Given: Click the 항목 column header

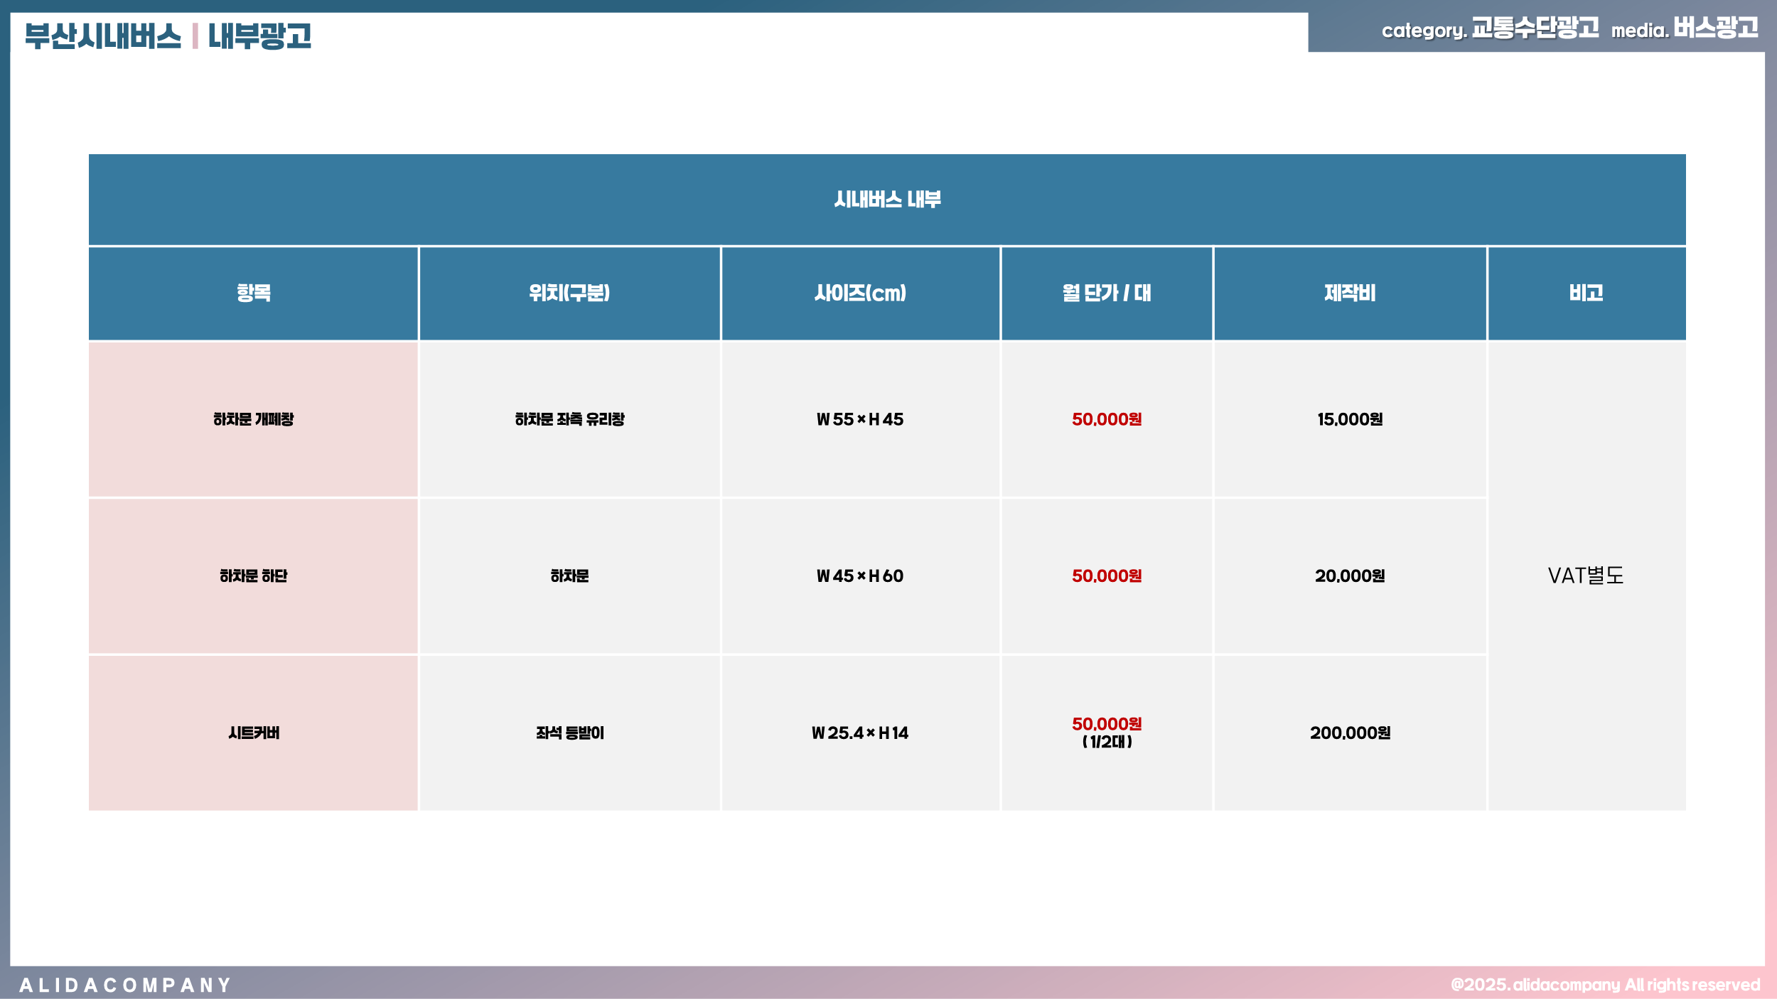Looking at the screenshot, I should click(254, 293).
